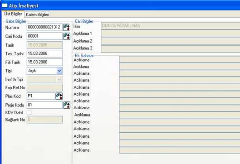Click the Cari Kodu field containing 00001

point(45,36)
